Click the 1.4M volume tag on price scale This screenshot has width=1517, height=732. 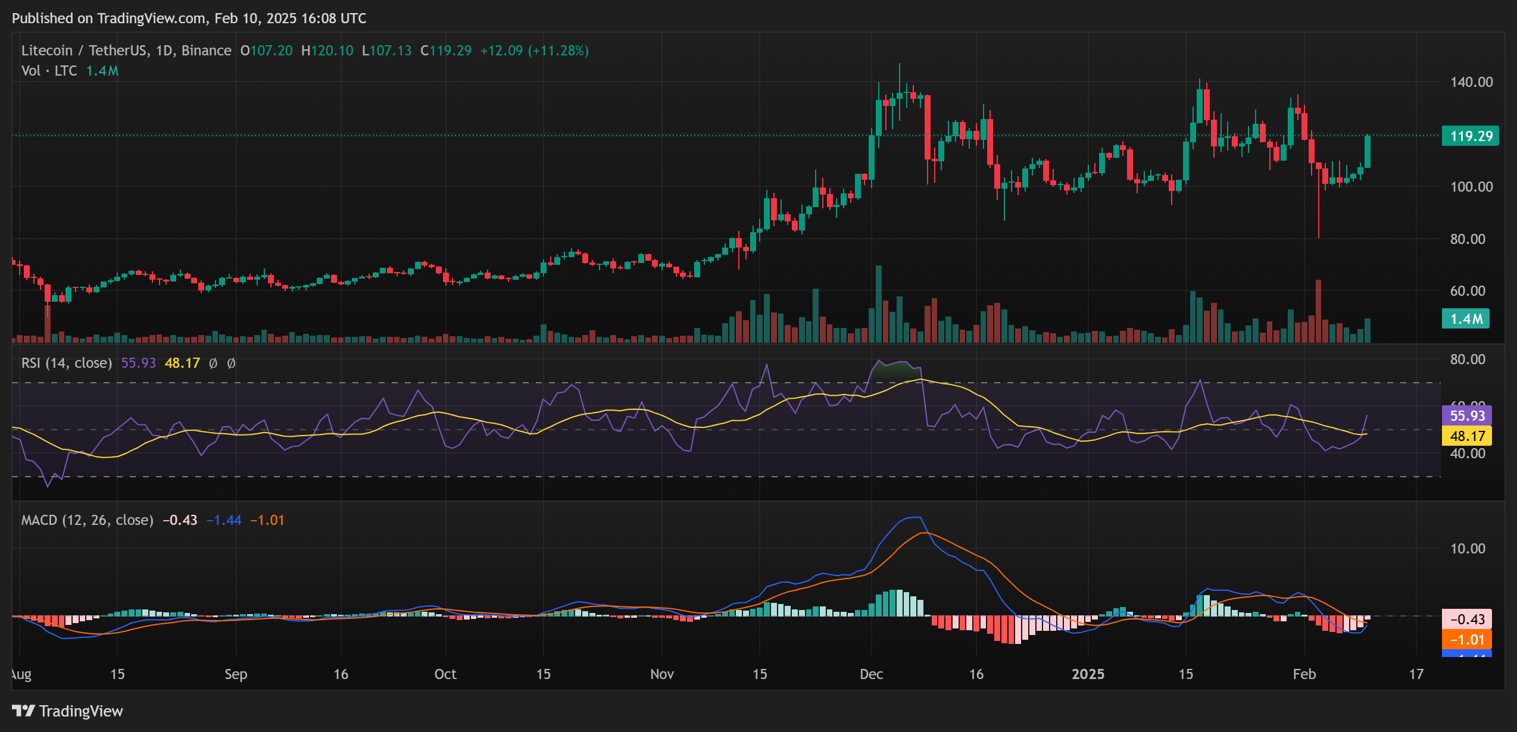(1465, 319)
